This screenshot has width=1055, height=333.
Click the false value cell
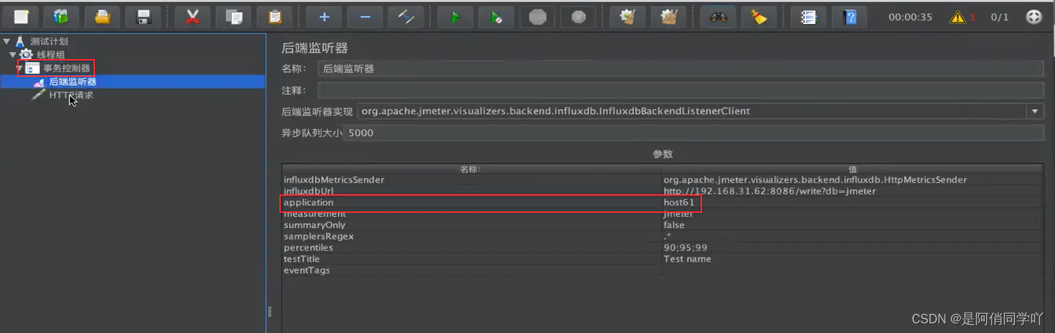[853, 225]
